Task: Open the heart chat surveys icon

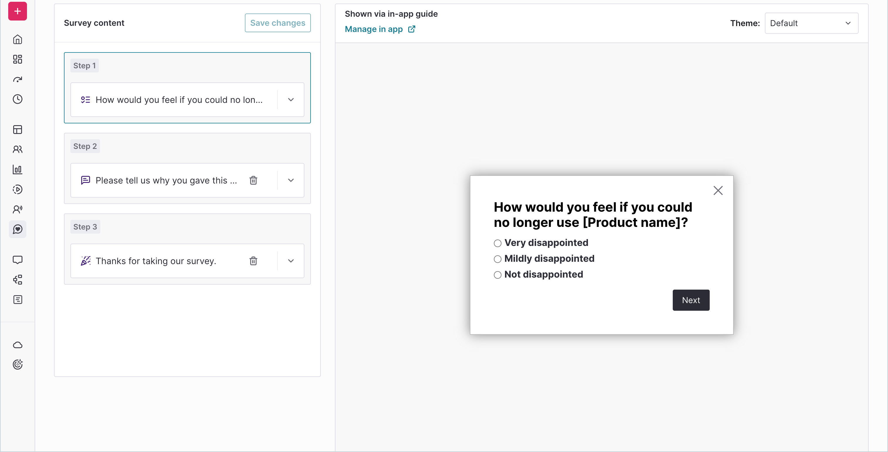Action: (18, 229)
